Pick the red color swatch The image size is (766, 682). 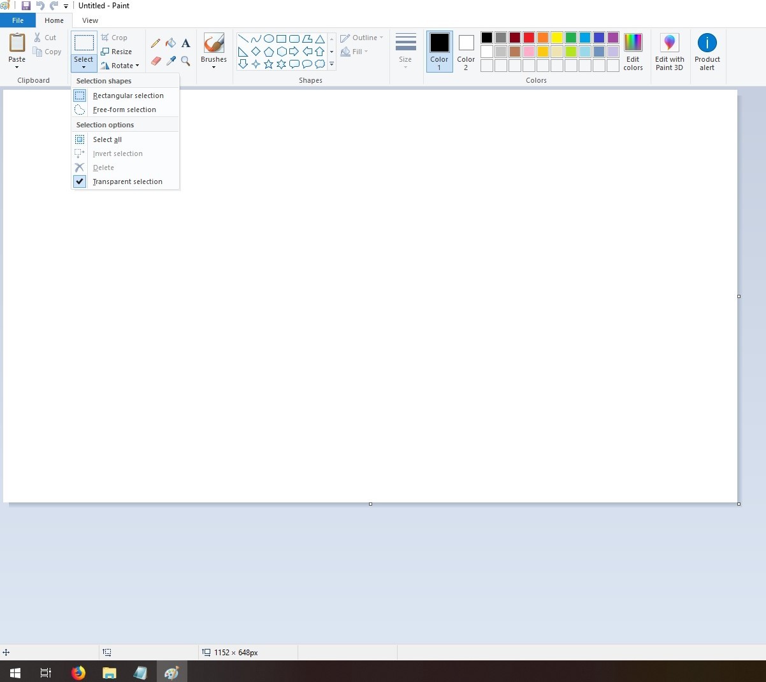pos(529,38)
